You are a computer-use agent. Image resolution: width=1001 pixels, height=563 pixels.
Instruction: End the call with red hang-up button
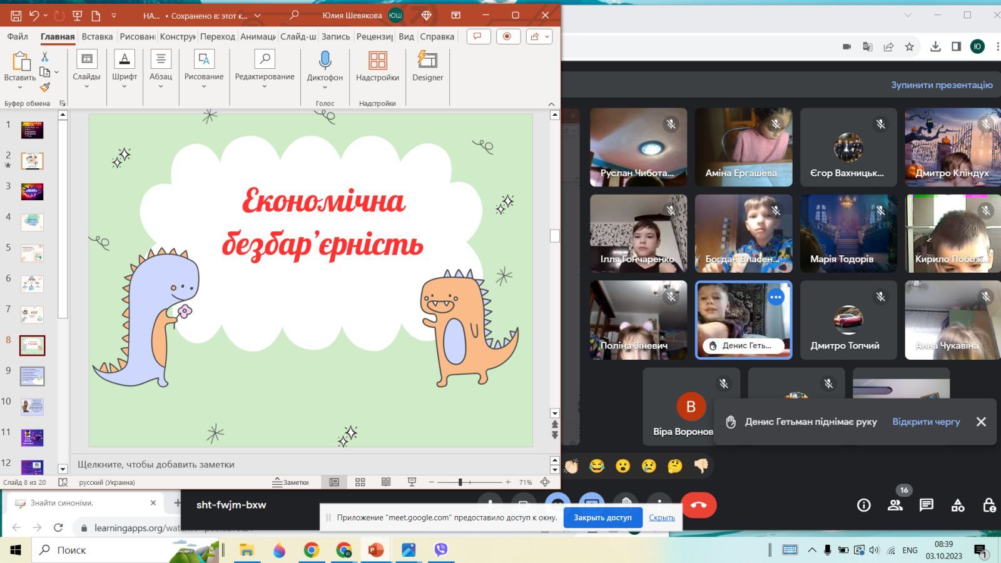click(699, 505)
